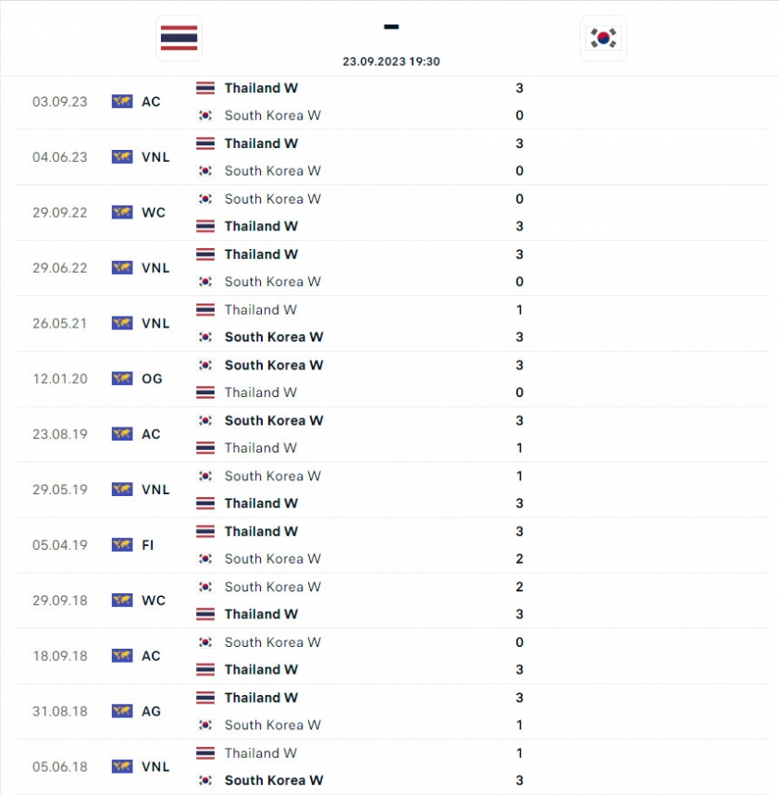Screen dimensions: 779x795
Task: Click South Korea W in the 05.04.19 match
Action: pyautogui.click(x=272, y=559)
